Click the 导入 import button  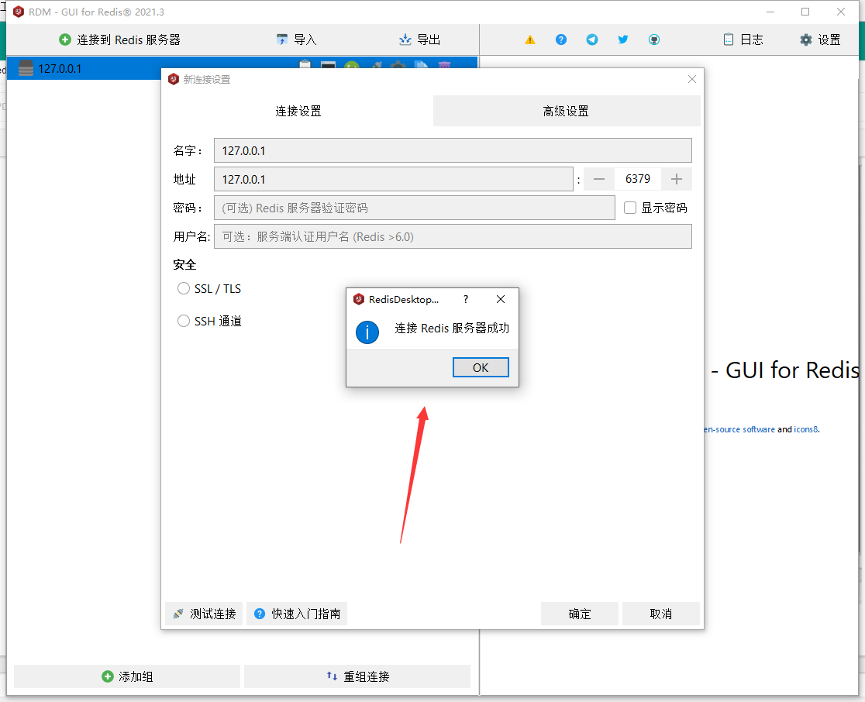pyautogui.click(x=296, y=40)
